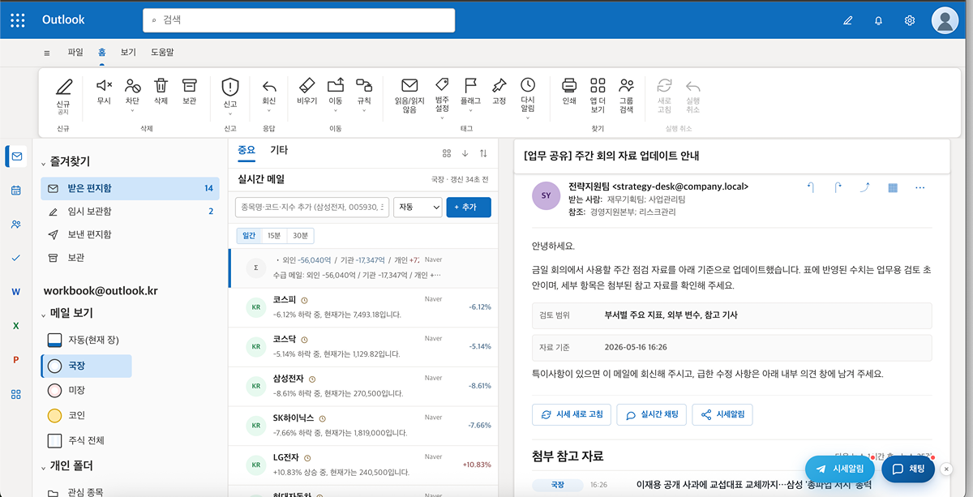Image resolution: width=973 pixels, height=497 pixels.
Task: Open the 자동 dropdown beside the add field
Action: point(418,208)
